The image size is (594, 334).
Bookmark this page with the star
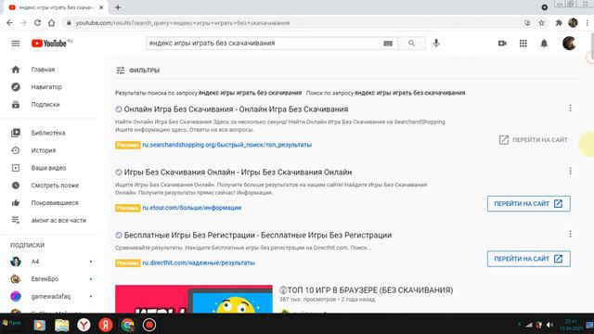[x=542, y=22]
